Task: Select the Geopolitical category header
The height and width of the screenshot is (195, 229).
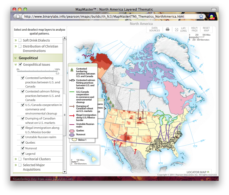Action: 28,58
